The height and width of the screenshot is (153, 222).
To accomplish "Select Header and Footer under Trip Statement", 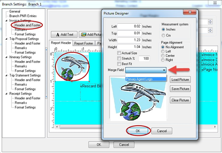I will tap(27, 80).
